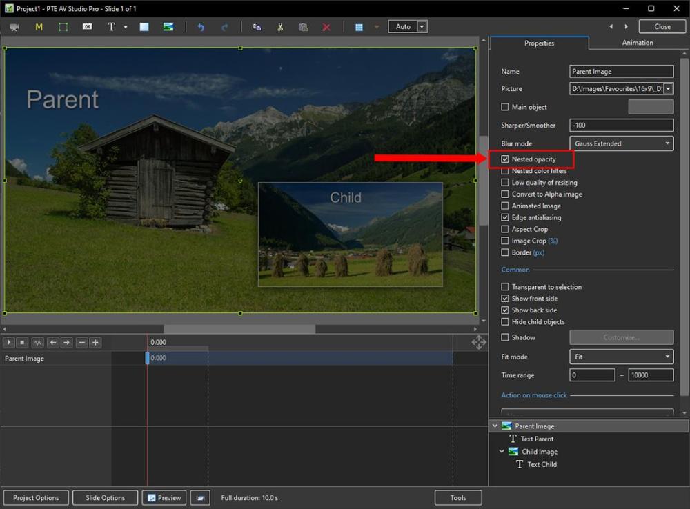Open Project Options
The width and height of the screenshot is (690, 509).
(x=36, y=497)
